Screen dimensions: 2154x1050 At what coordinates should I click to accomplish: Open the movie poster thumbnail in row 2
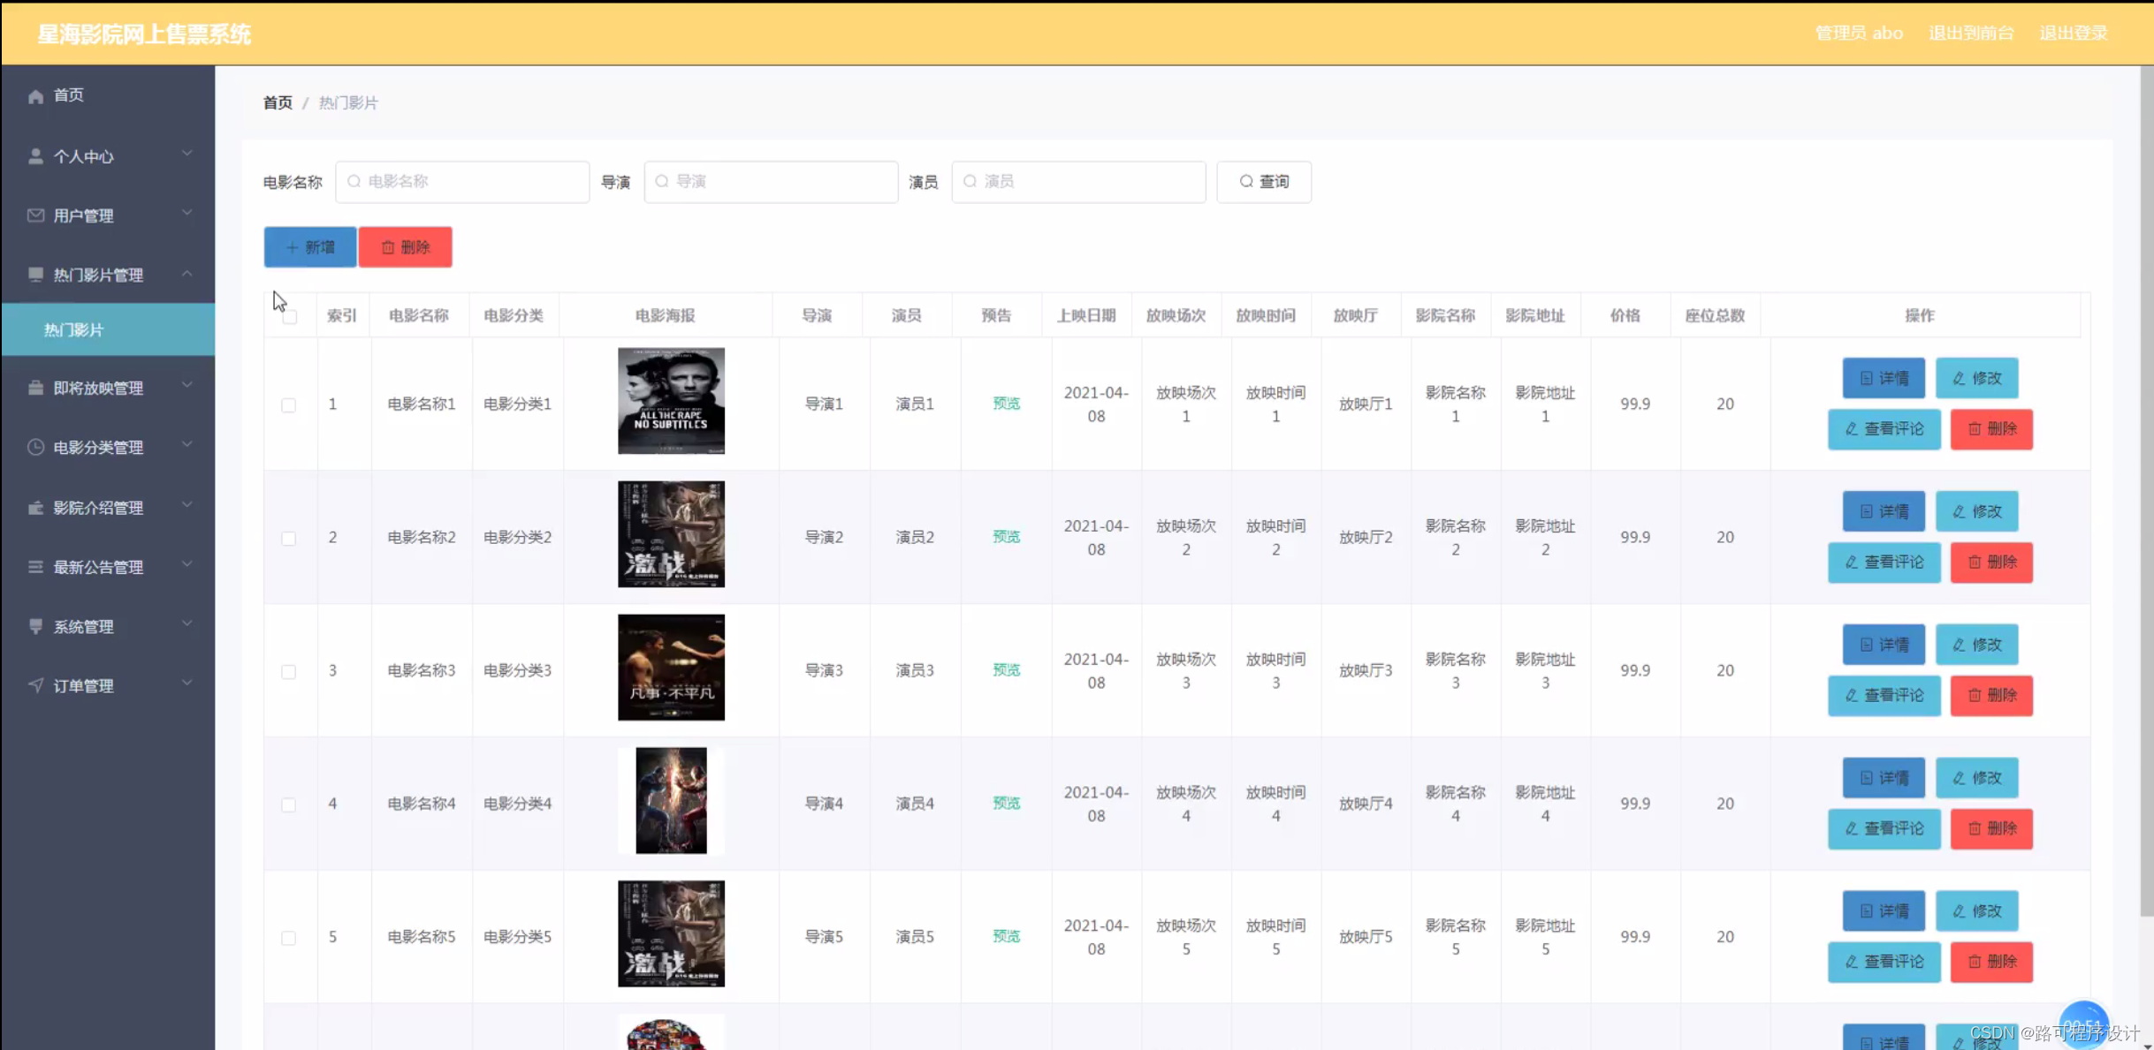click(x=671, y=534)
